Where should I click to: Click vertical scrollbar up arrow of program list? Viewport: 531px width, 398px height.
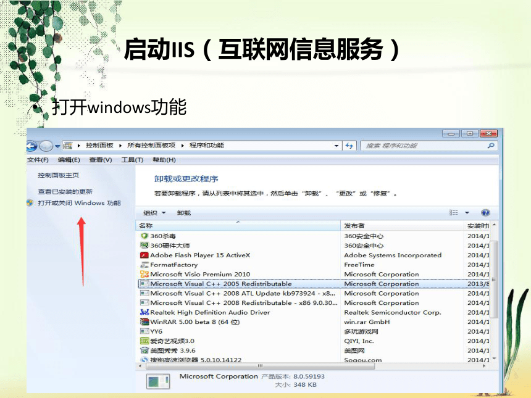tap(494, 225)
